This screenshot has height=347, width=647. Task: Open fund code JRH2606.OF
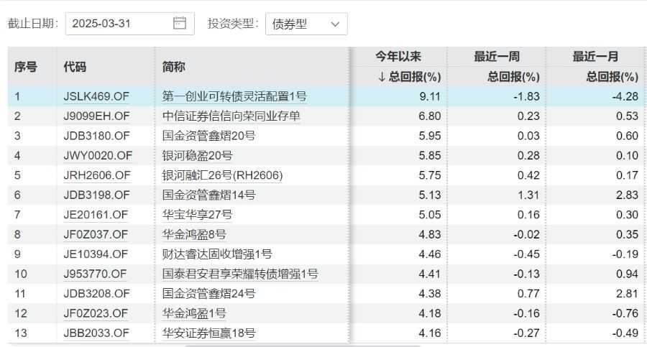[97, 175]
